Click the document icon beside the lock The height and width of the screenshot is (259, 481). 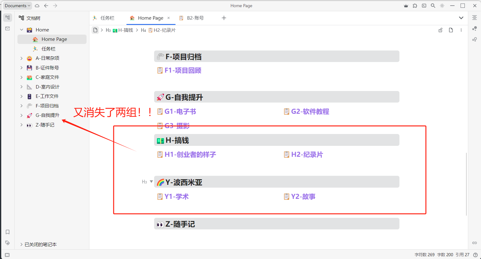click(x=451, y=30)
